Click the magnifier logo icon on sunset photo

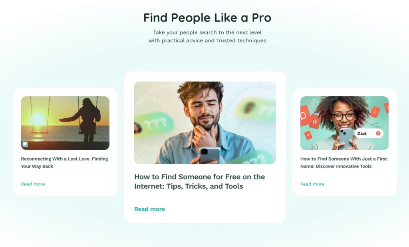pos(25,144)
